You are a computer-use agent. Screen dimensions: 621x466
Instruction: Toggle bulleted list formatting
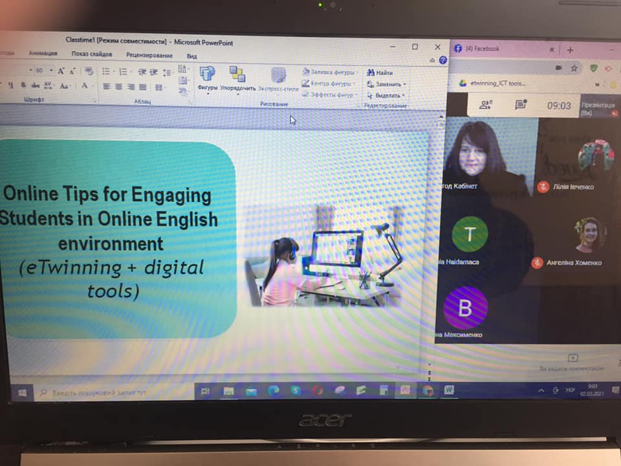pos(107,72)
